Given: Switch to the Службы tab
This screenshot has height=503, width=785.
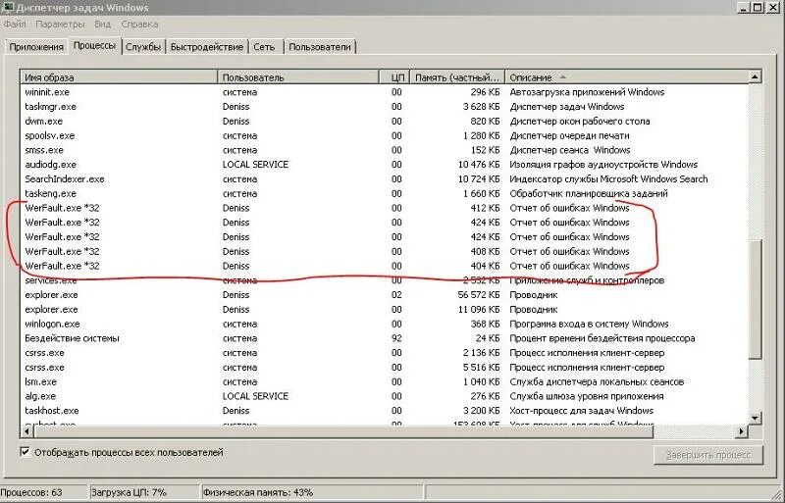Looking at the screenshot, I should tap(143, 47).
